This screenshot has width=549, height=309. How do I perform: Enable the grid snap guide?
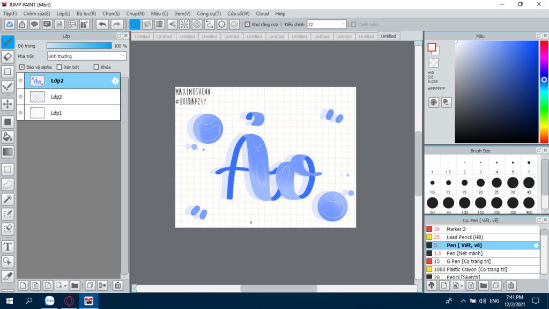[160, 24]
